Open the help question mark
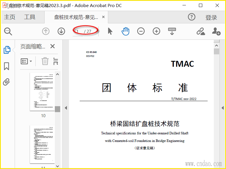 [192, 17]
